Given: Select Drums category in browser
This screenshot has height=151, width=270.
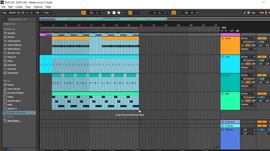Looking at the screenshot, I should click(x=11, y=37).
